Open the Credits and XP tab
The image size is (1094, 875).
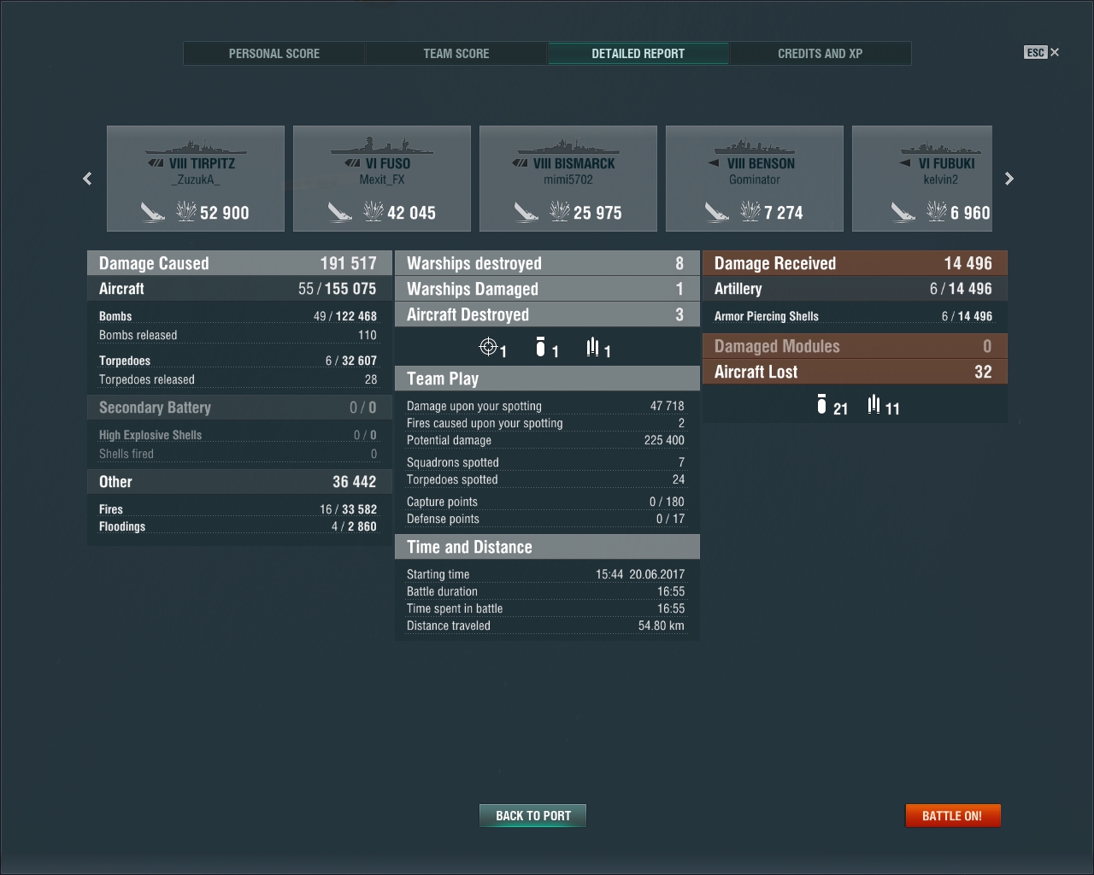click(820, 53)
